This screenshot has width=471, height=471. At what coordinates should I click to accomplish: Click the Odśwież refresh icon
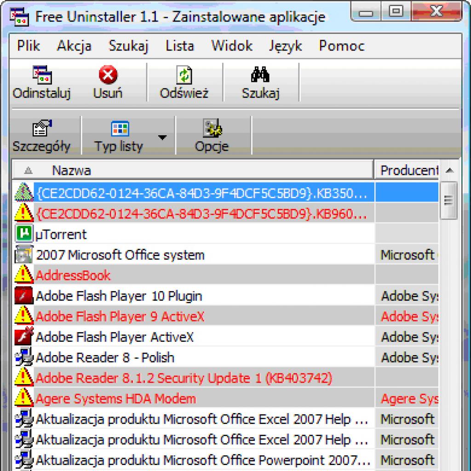pyautogui.click(x=184, y=75)
